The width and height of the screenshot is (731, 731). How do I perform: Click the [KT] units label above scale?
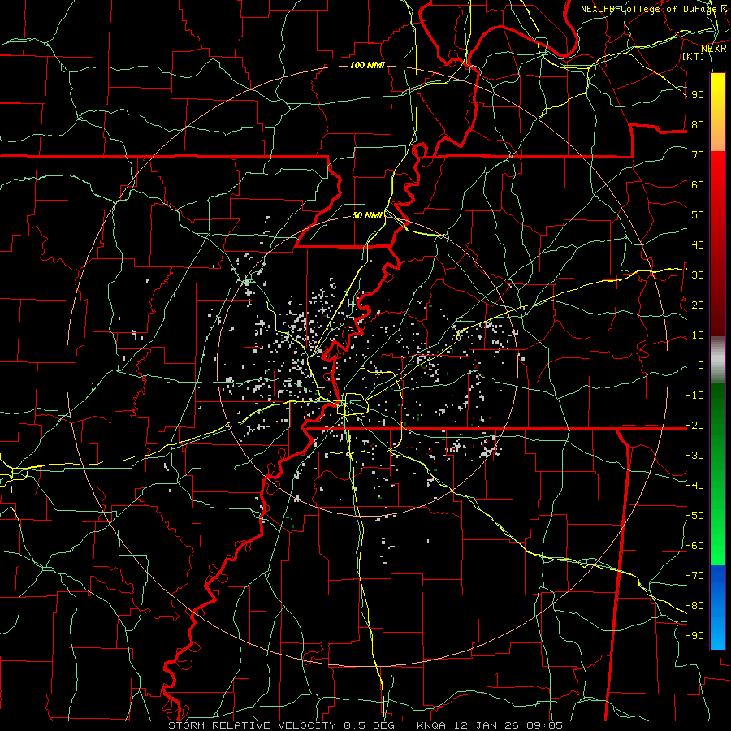pos(694,56)
